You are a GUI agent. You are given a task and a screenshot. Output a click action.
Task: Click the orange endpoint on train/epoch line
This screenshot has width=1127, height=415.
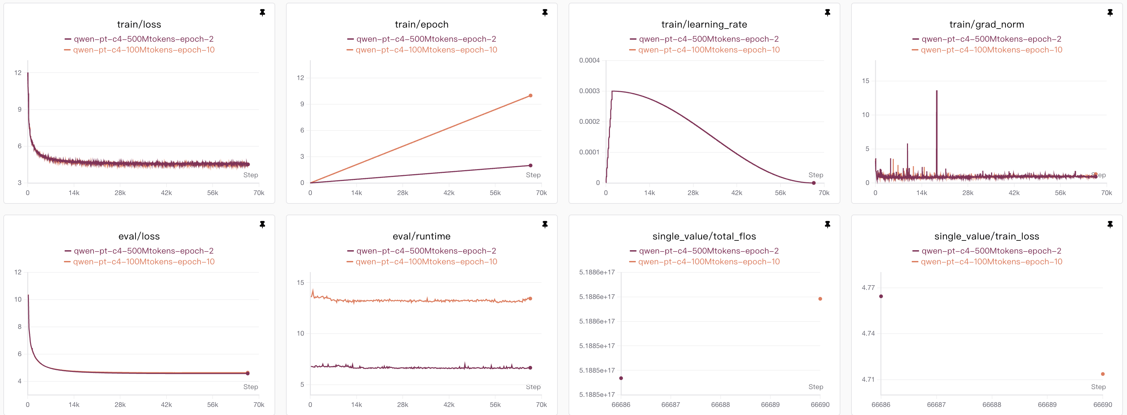pos(530,95)
